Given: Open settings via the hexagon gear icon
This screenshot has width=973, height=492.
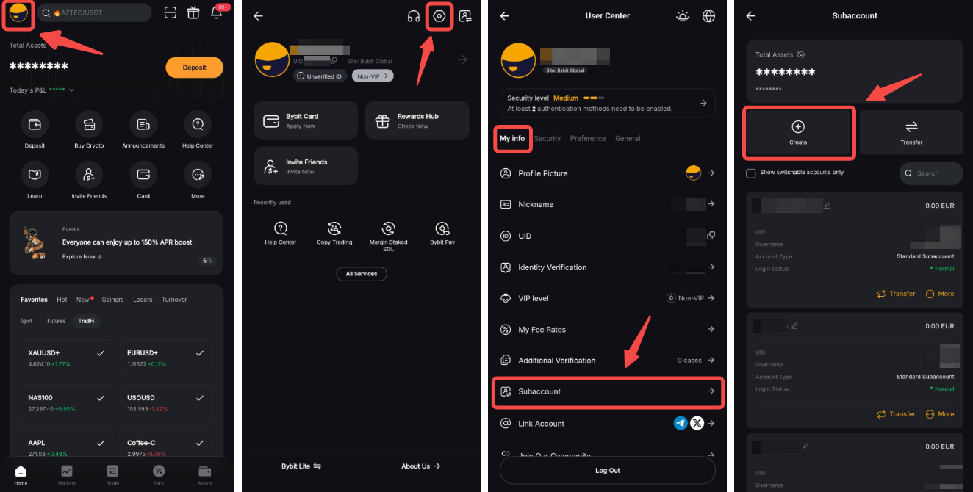Looking at the screenshot, I should (439, 16).
